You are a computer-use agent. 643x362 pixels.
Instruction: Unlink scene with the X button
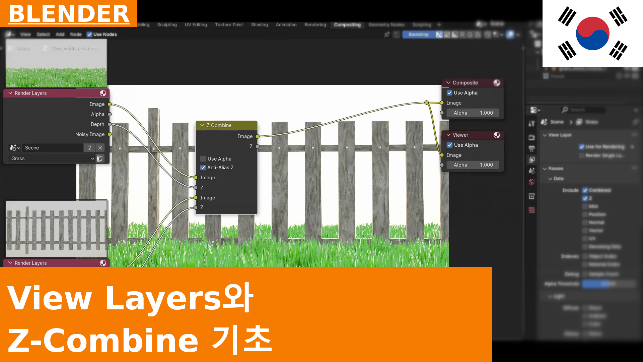tap(100, 148)
